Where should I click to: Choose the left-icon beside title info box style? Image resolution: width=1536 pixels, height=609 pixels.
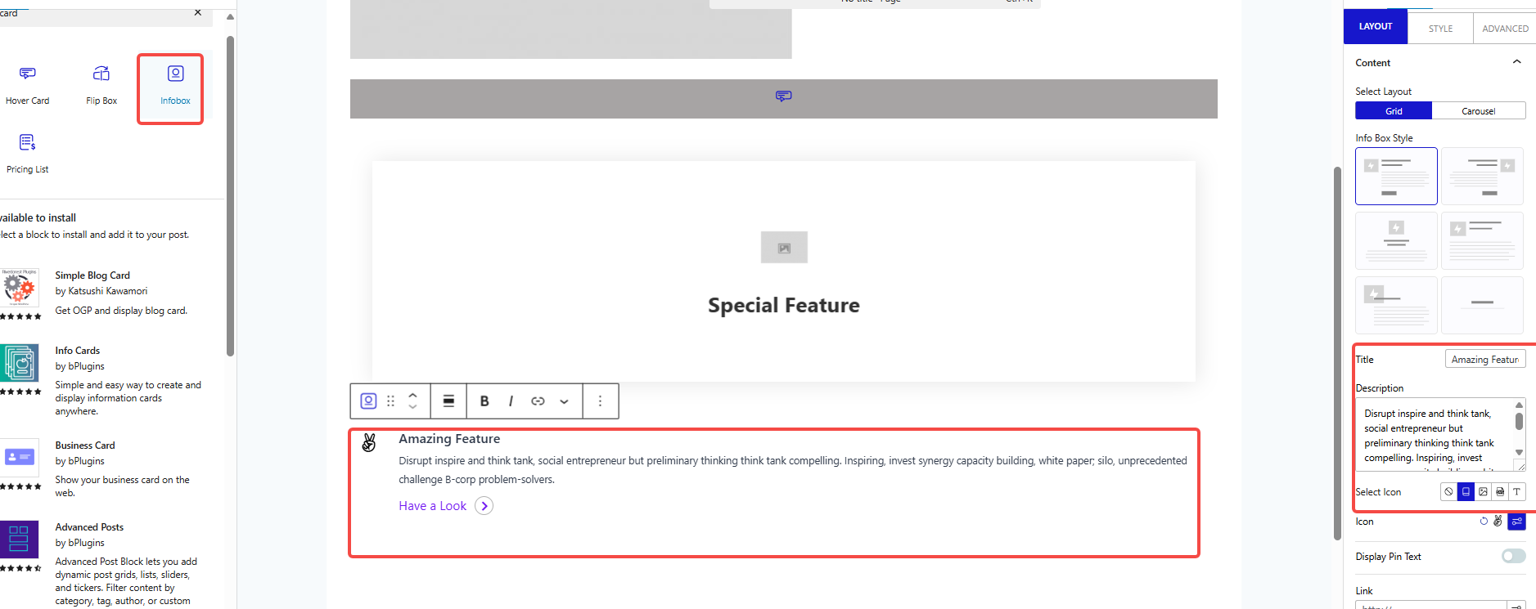[1482, 240]
